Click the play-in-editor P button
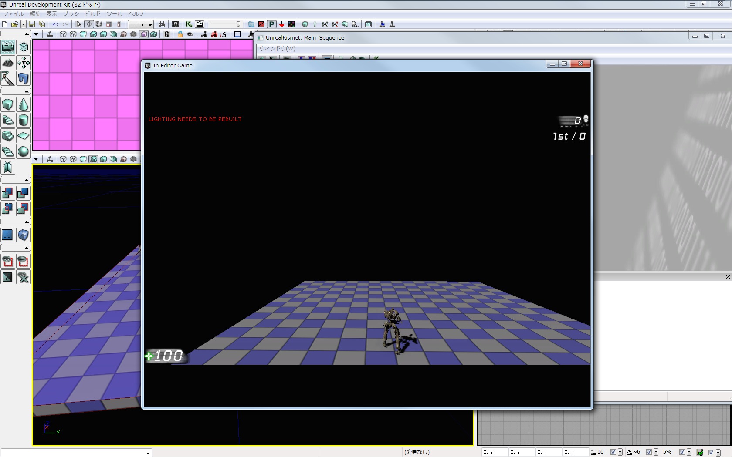732x457 pixels. tap(271, 24)
